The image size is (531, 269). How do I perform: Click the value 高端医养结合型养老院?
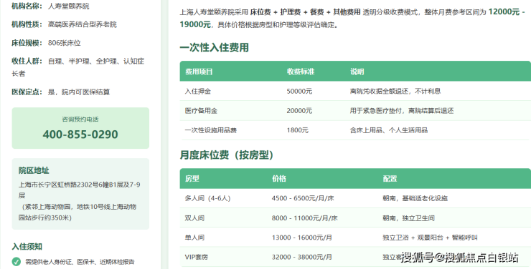[83, 24]
